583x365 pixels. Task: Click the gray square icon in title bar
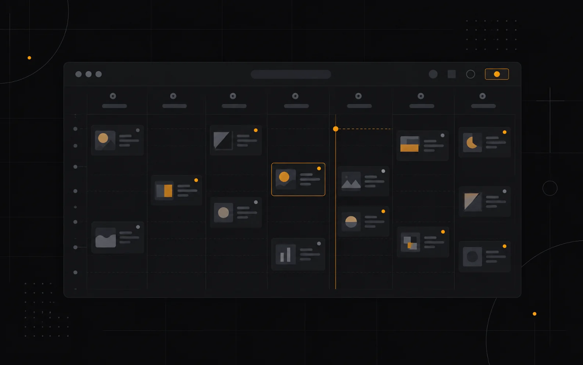pyautogui.click(x=452, y=74)
